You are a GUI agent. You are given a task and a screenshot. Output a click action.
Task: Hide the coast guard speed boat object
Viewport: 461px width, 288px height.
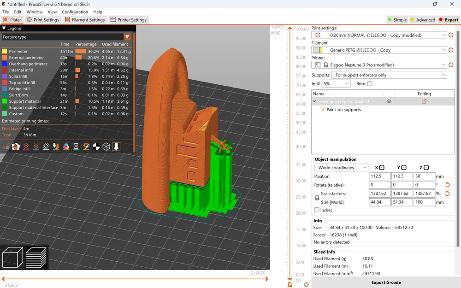click(389, 101)
